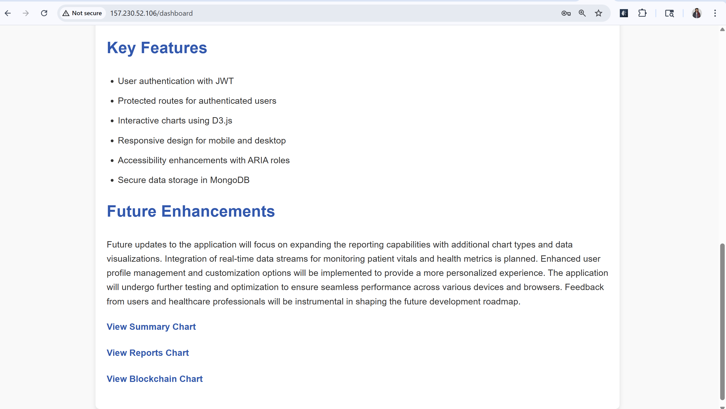Click the zoom magnifier icon in address bar

click(x=582, y=13)
